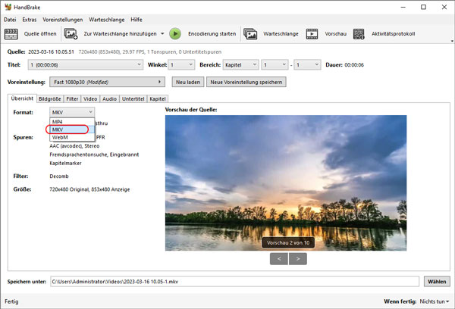
Task: Click the Fremdsprachentonsuche, Eingebrannt text
Action: 94,154
